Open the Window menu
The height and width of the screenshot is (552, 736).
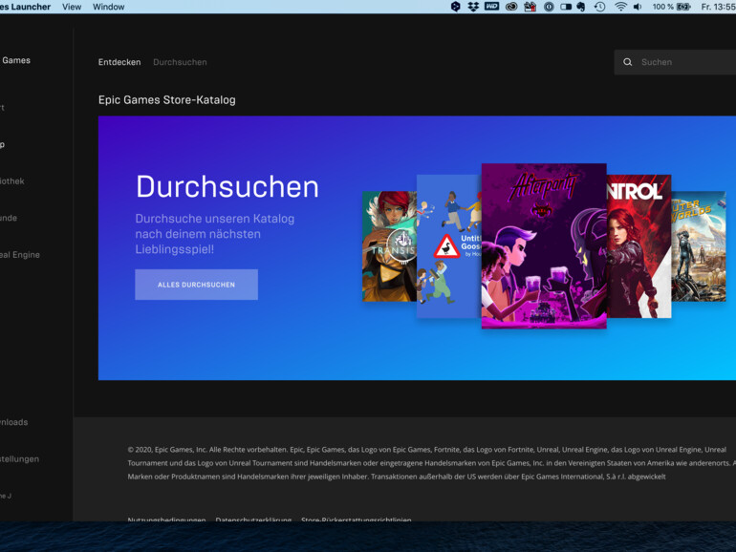click(109, 7)
